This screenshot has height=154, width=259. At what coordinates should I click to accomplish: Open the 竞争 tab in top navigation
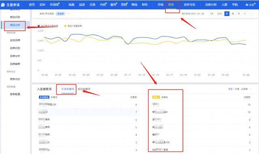171,5
